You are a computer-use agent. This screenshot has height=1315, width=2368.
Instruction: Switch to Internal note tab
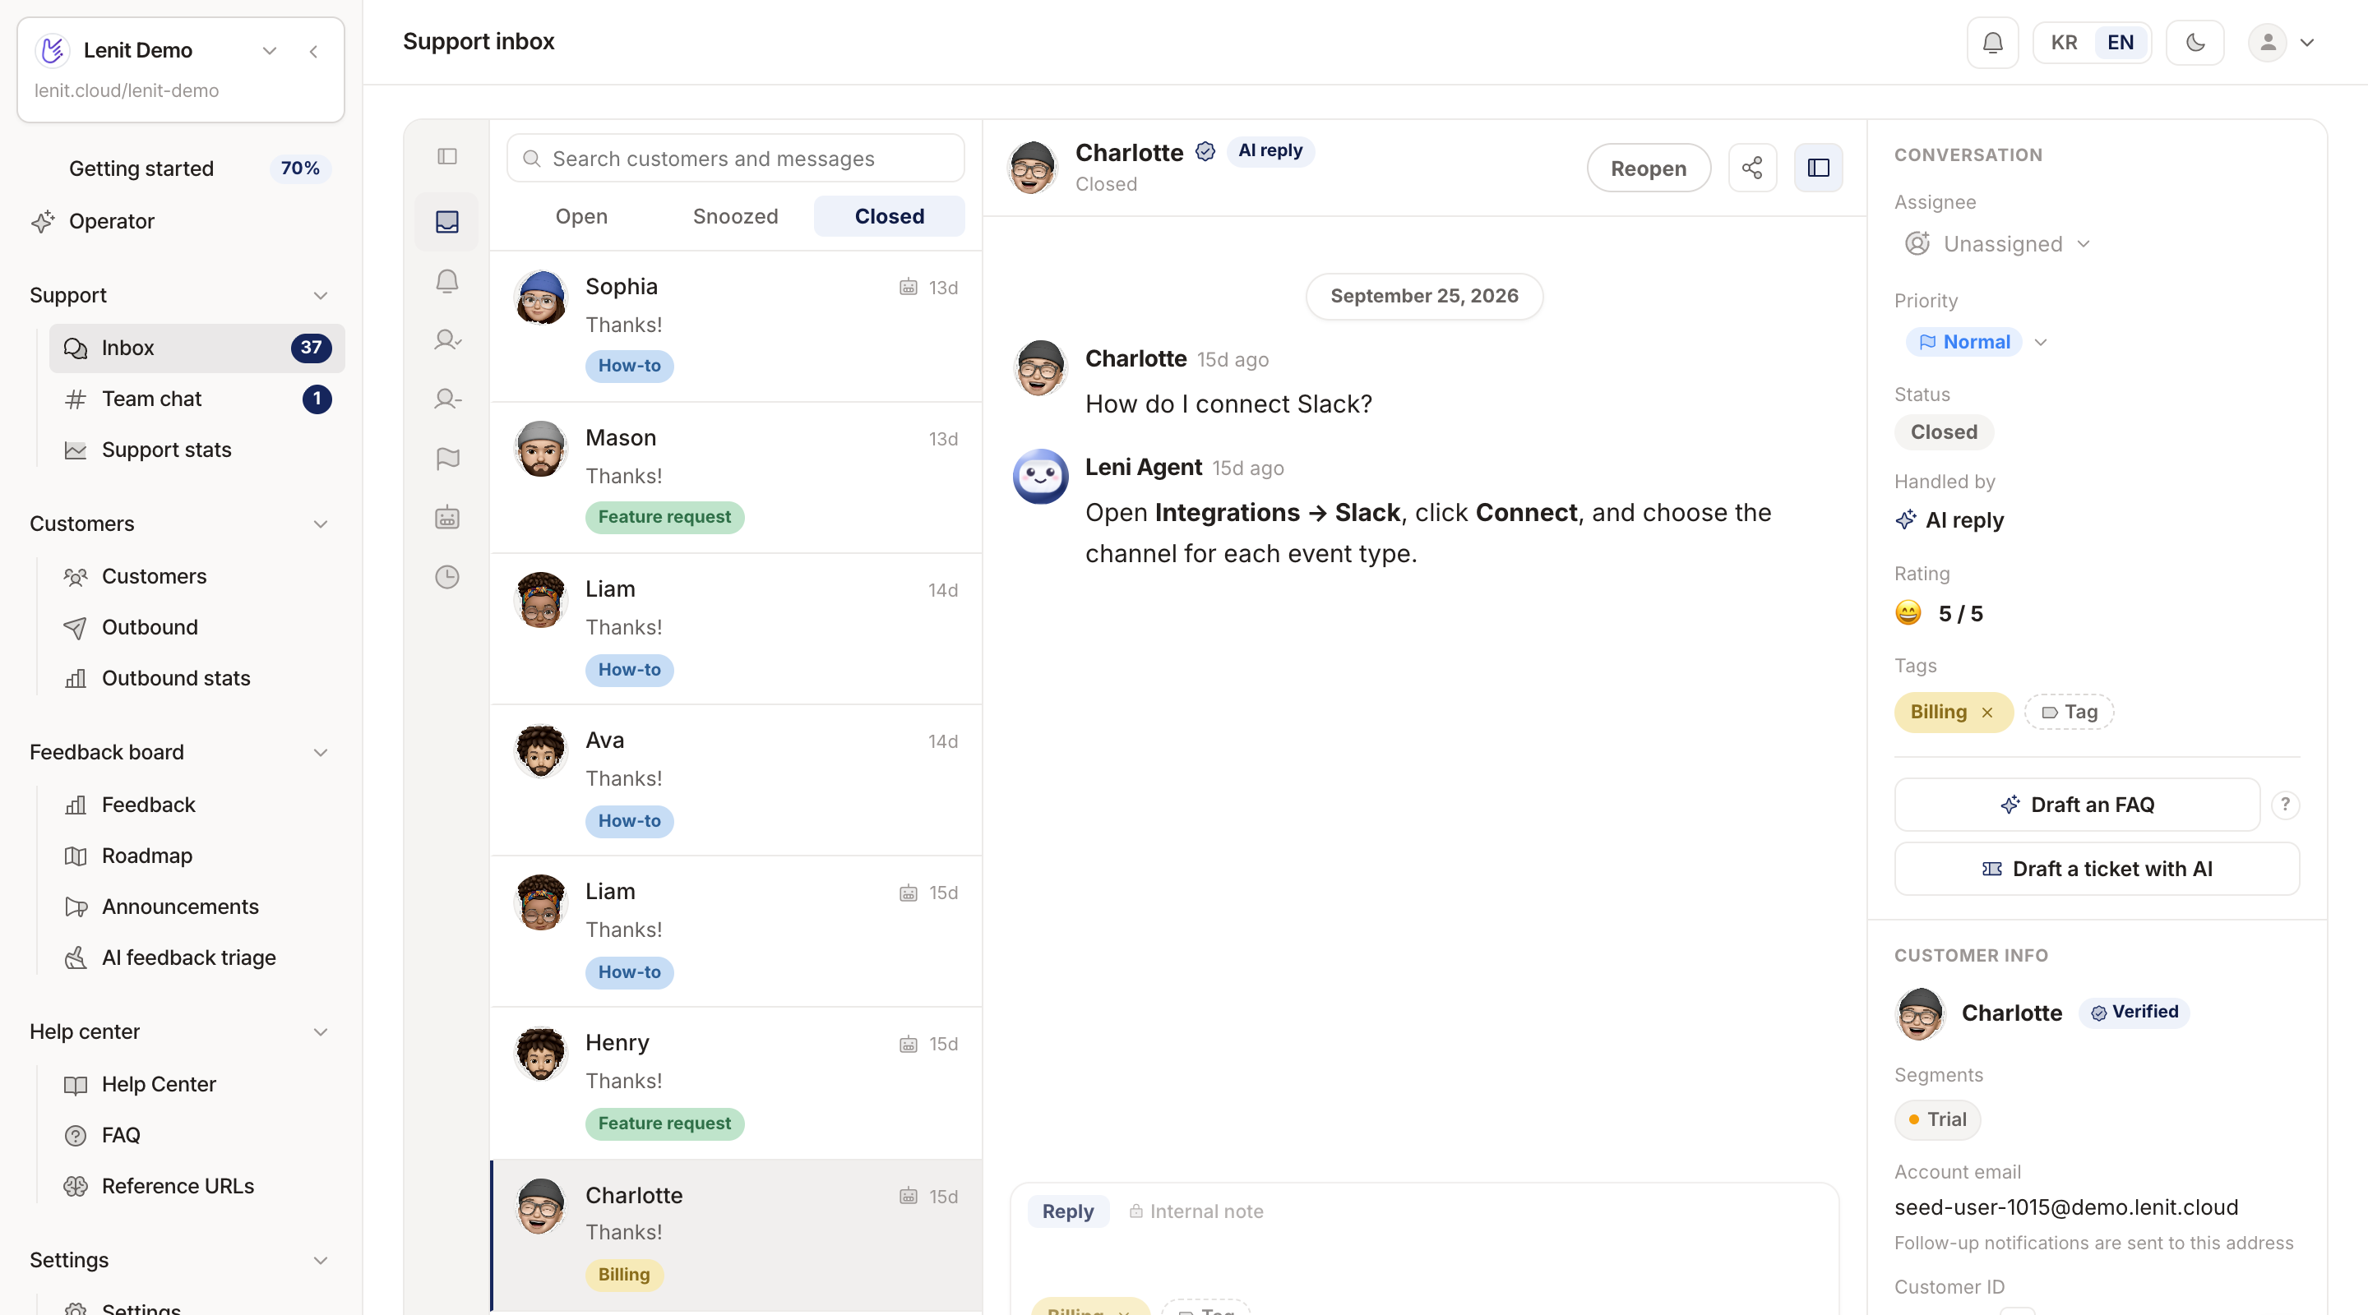click(1196, 1211)
